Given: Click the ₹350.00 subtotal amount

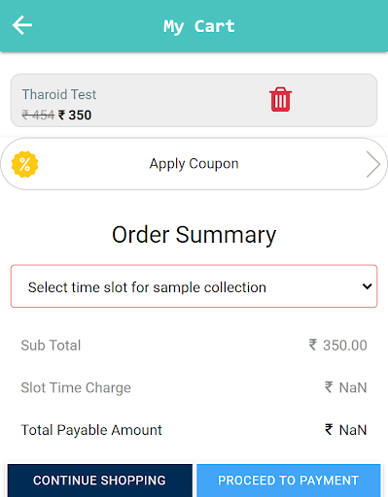Looking at the screenshot, I should coord(337,346).
